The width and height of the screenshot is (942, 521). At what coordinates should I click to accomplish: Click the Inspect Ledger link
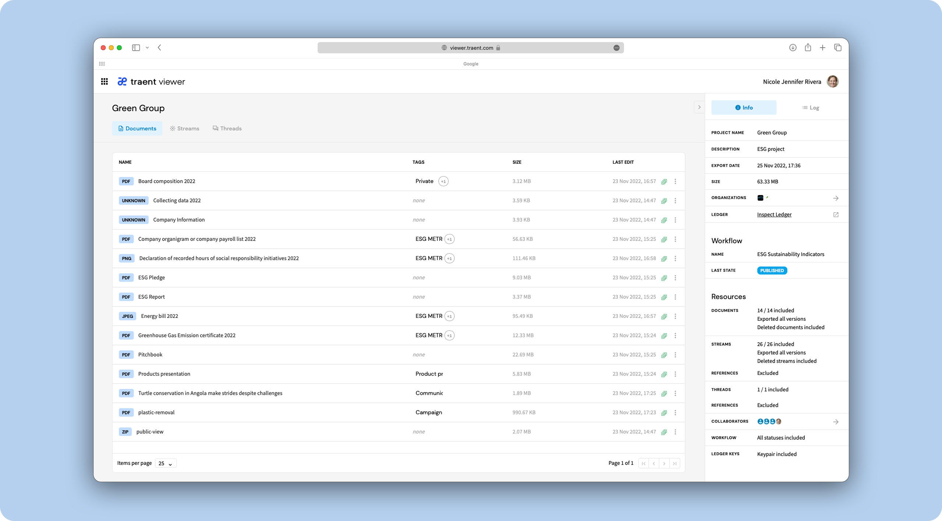[x=774, y=215]
